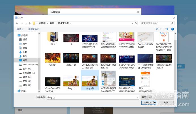Select 此电脑 in navigation tree

click(23, 35)
